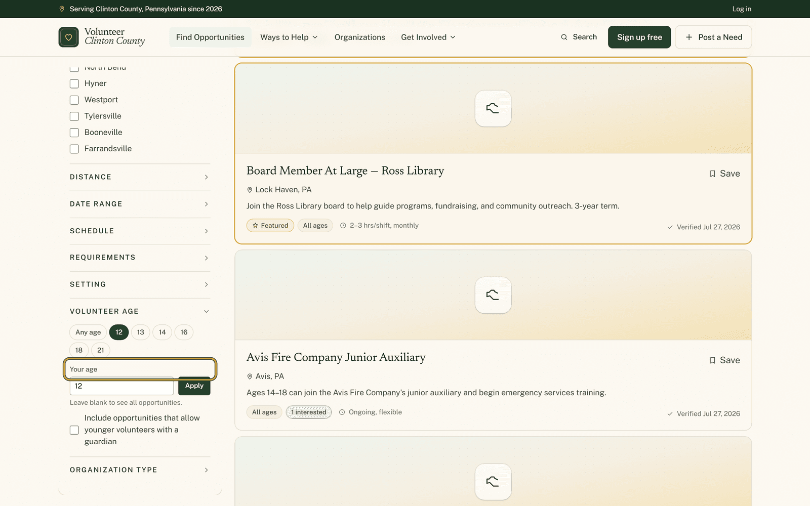Select the age 14 chip
The height and width of the screenshot is (506, 810).
(x=163, y=332)
